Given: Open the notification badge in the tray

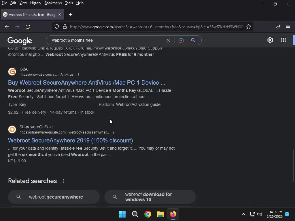Looking at the screenshot, I should (x=287, y=214).
